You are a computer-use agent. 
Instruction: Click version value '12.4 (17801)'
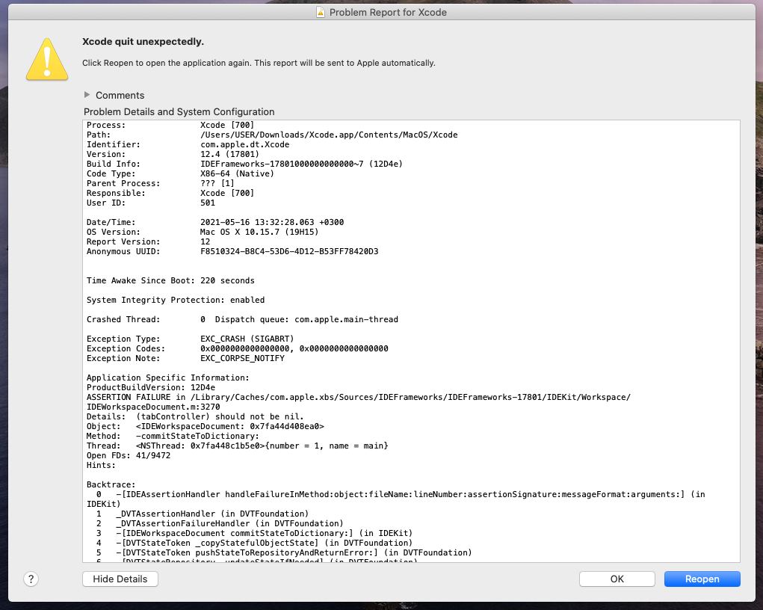[229, 154]
